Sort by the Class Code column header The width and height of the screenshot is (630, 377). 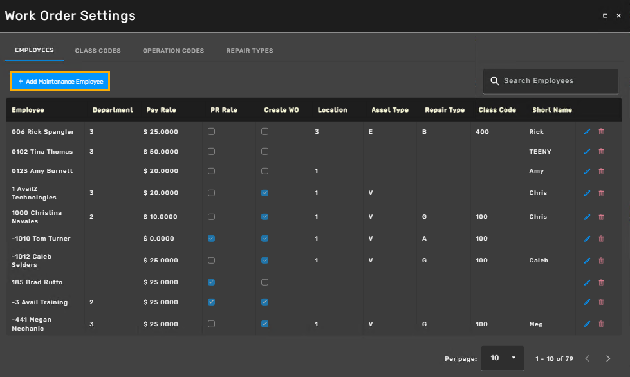tap(497, 110)
